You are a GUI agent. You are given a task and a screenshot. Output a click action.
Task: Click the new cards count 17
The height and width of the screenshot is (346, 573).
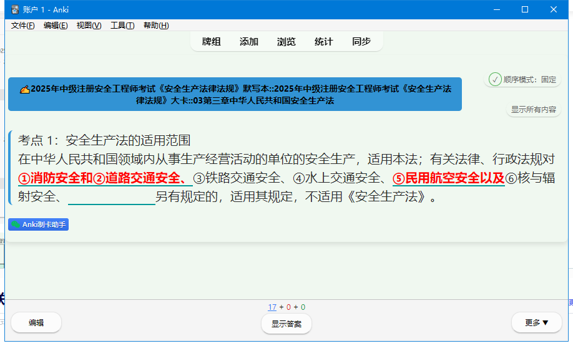coord(272,307)
